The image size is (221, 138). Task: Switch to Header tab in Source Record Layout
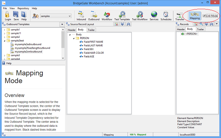(72, 30)
